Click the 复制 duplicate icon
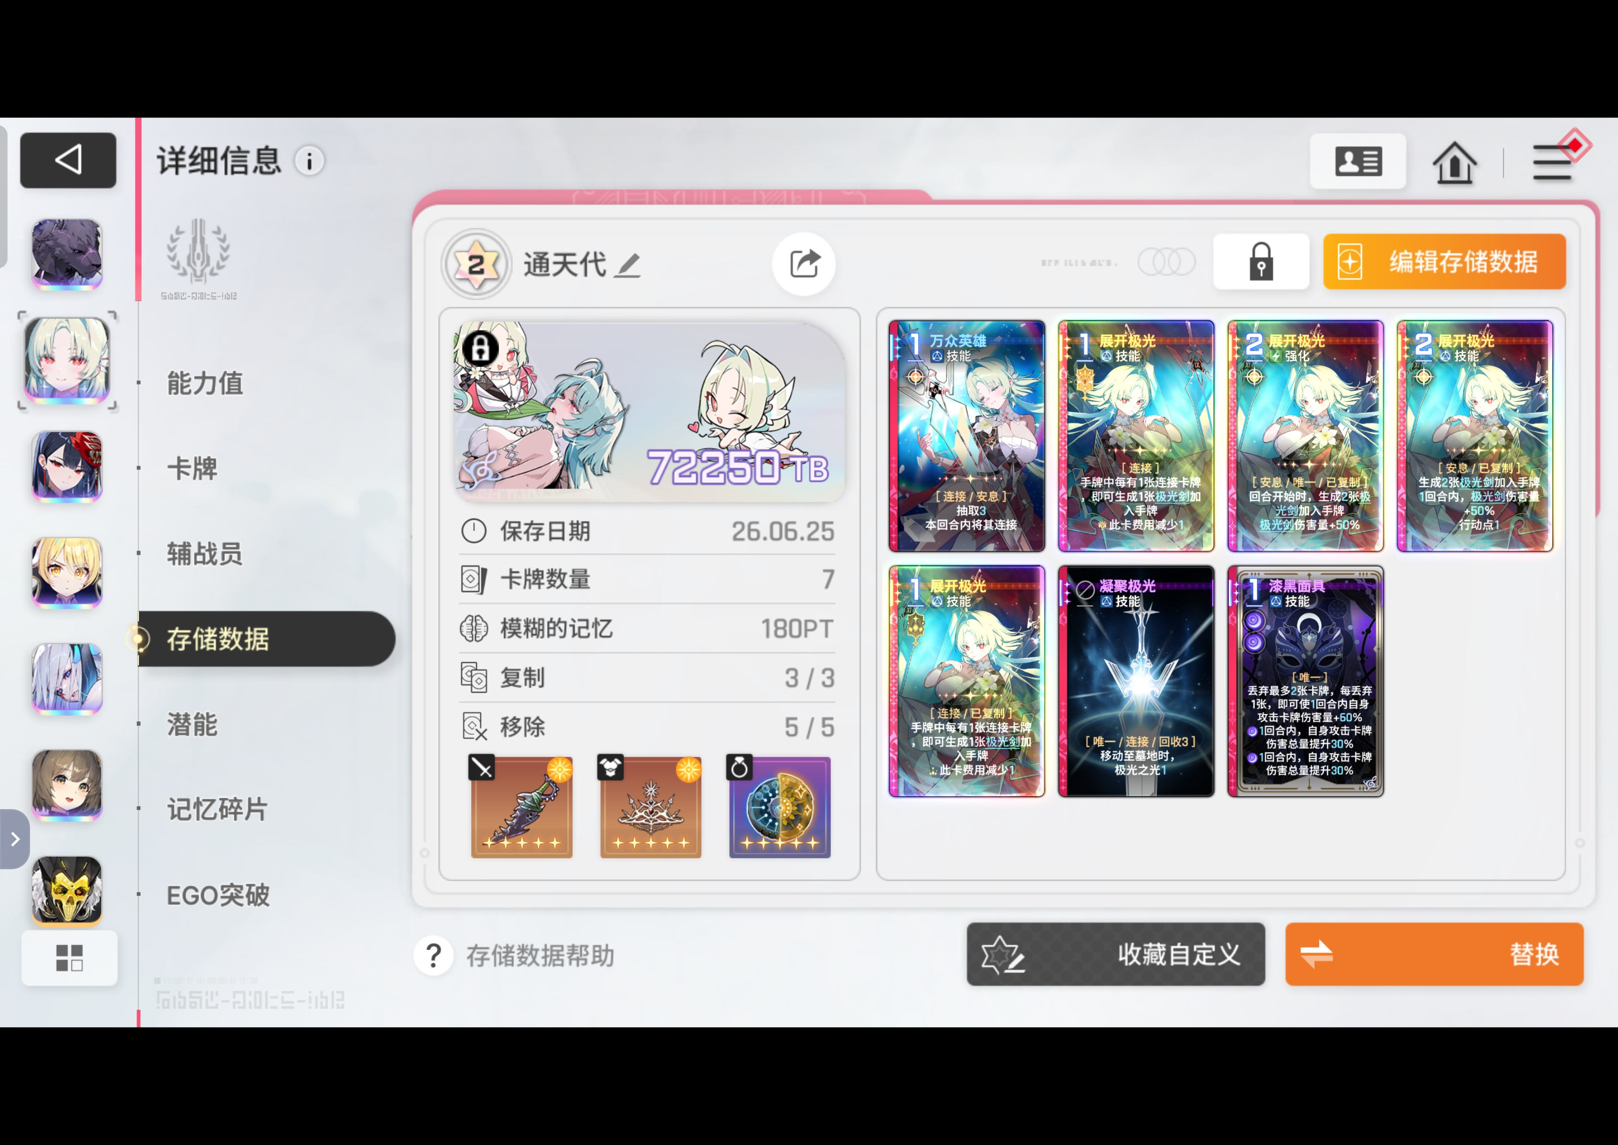The height and width of the screenshot is (1145, 1618). point(474,677)
